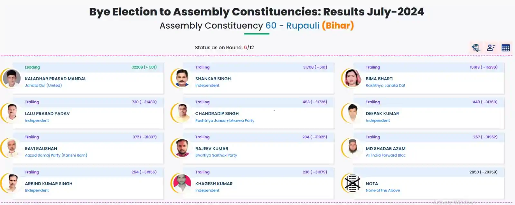Viewport: 515px width, 205px height.
Task: Select the Janata Dal (United) party label
Action: [x=43, y=85]
